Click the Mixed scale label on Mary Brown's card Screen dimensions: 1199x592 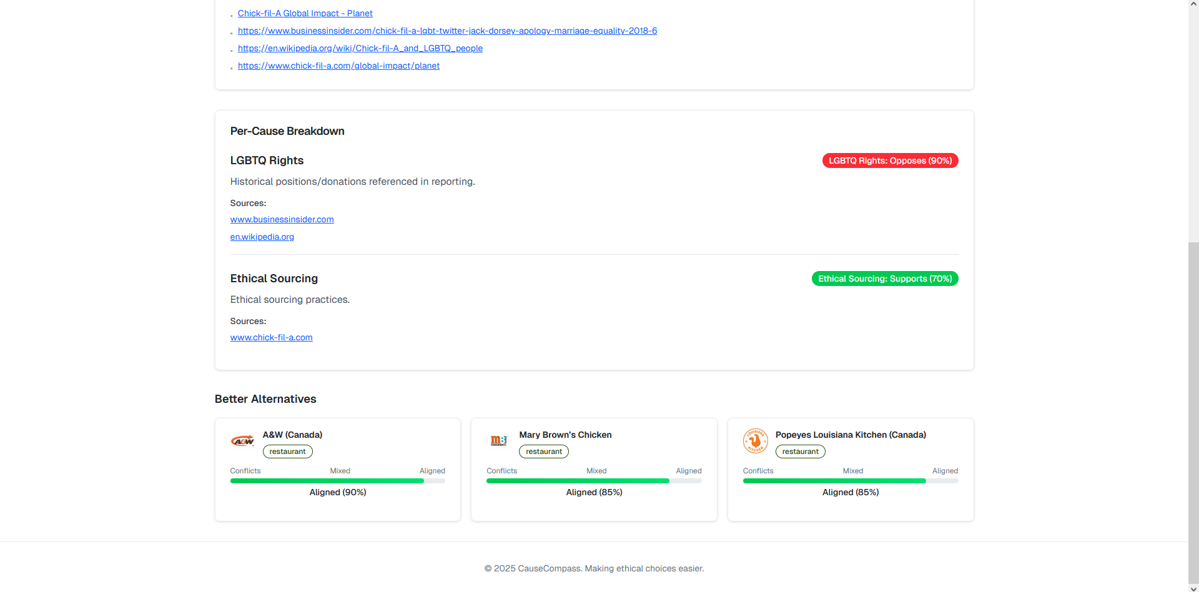click(x=596, y=471)
